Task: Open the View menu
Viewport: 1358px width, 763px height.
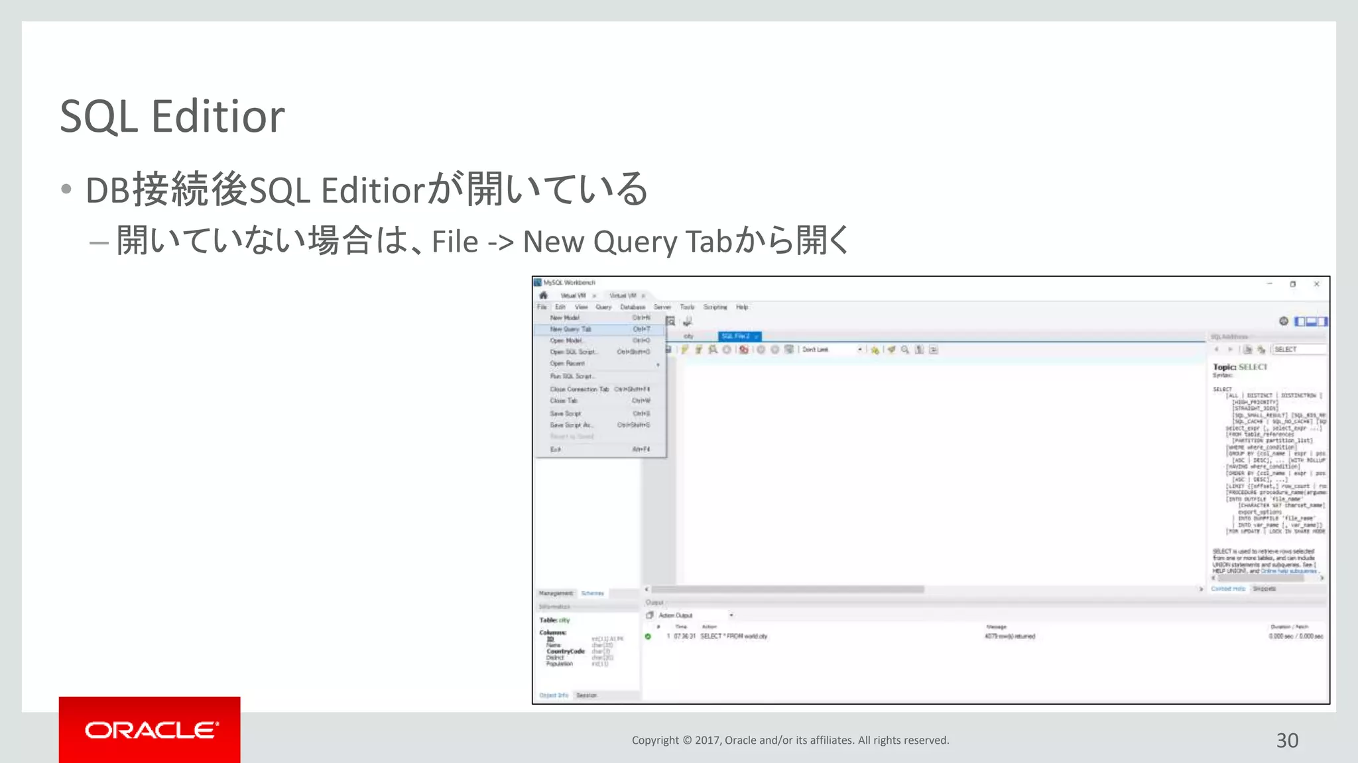Action: [582, 307]
